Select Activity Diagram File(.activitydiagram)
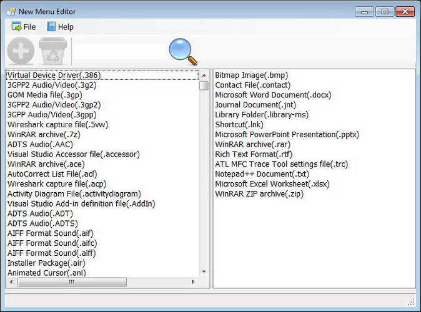This screenshot has height=312, width=421. pos(102,194)
